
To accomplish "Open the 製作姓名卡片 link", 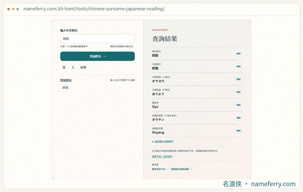I will click(x=160, y=169).
